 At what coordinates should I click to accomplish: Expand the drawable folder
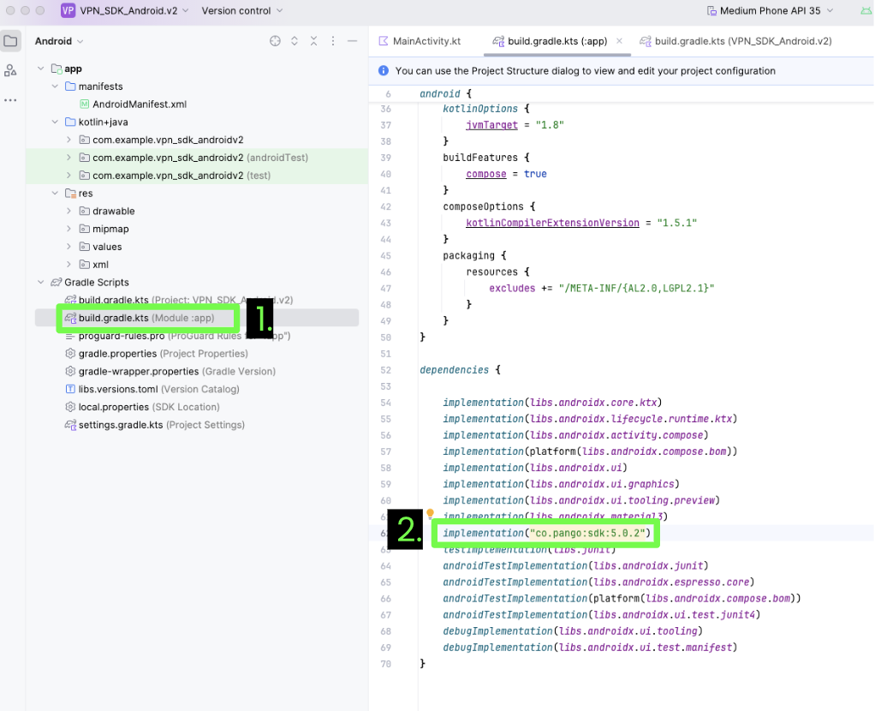[x=69, y=211]
